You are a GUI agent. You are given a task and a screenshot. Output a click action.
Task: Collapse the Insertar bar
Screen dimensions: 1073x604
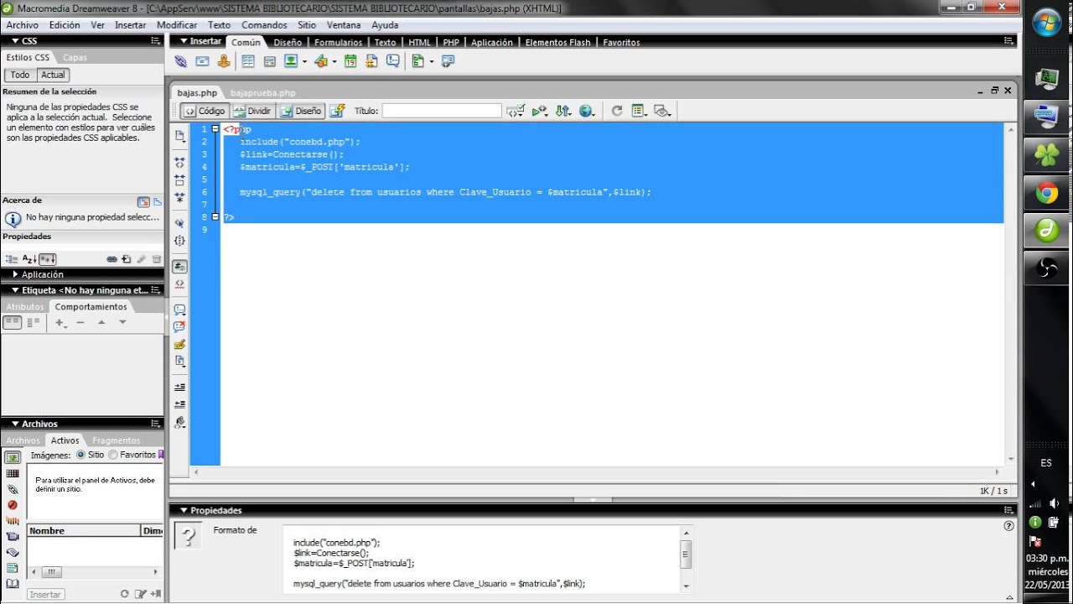point(183,41)
